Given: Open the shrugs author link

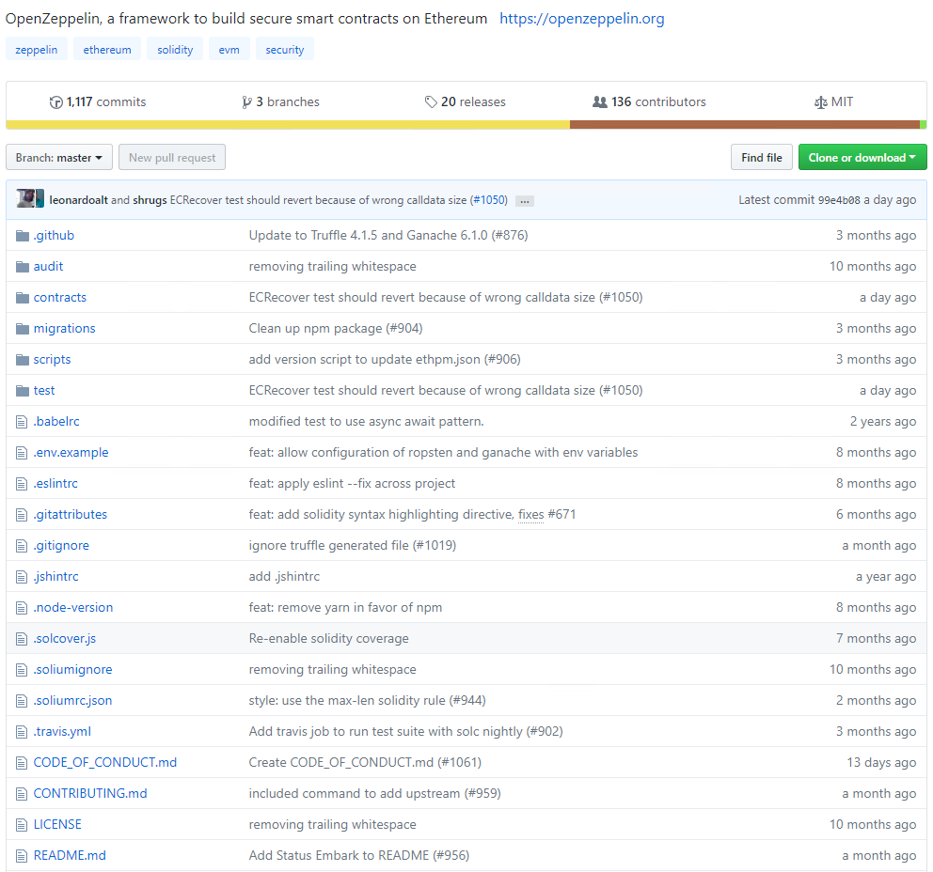Looking at the screenshot, I should 150,200.
